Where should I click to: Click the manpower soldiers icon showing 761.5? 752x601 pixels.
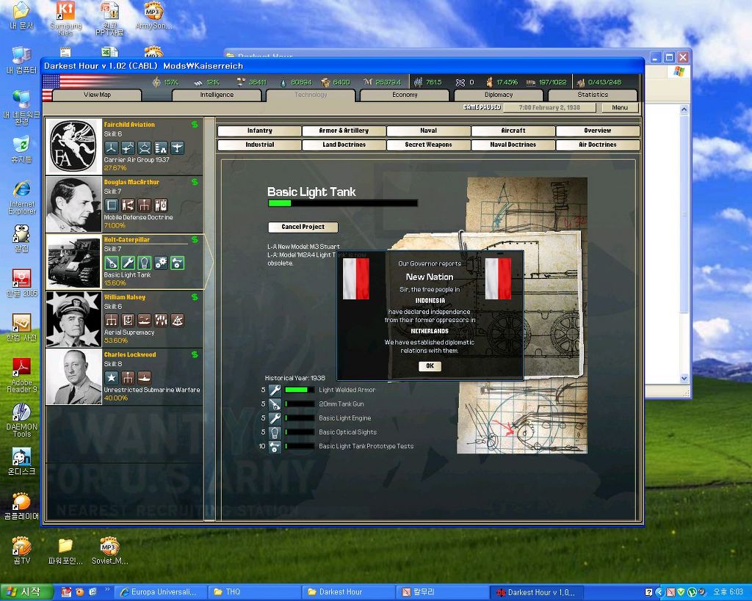tap(418, 82)
